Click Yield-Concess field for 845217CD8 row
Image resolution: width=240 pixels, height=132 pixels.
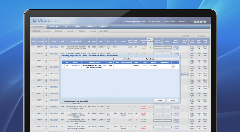[x=158, y=121]
